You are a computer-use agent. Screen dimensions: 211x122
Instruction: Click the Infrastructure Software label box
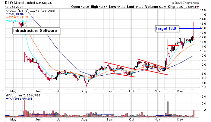point(36,31)
